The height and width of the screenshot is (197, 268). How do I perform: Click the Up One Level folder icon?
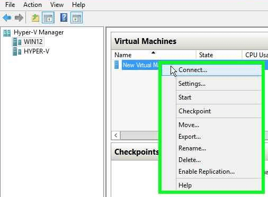click(35, 18)
